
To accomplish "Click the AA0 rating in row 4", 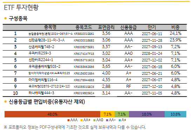I will pyautogui.click(x=129, y=53).
